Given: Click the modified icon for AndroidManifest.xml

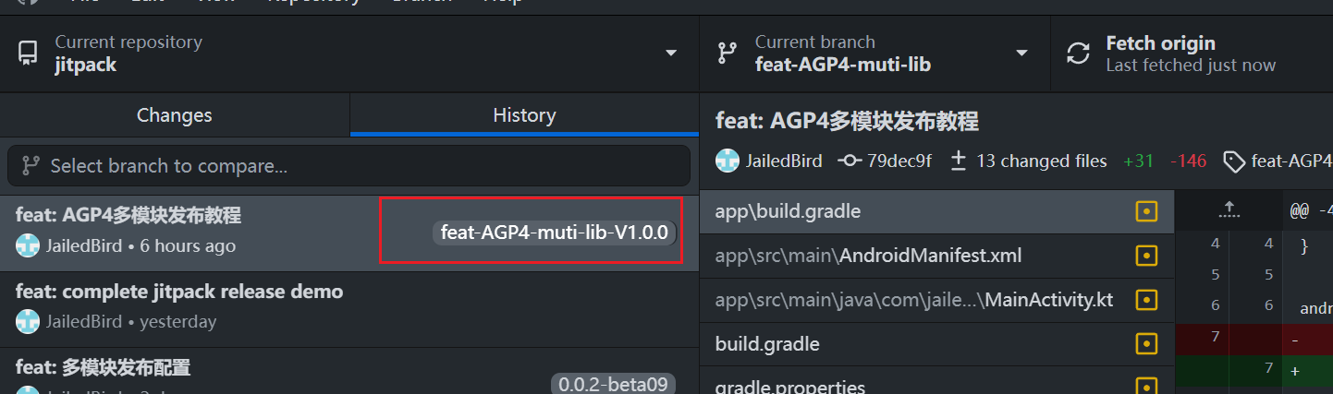Looking at the screenshot, I should 1146,256.
